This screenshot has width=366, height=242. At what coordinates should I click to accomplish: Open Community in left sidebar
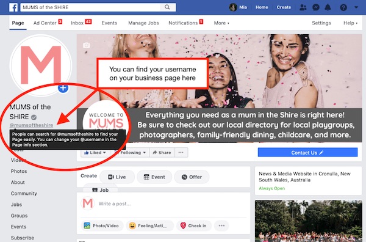tap(24, 193)
